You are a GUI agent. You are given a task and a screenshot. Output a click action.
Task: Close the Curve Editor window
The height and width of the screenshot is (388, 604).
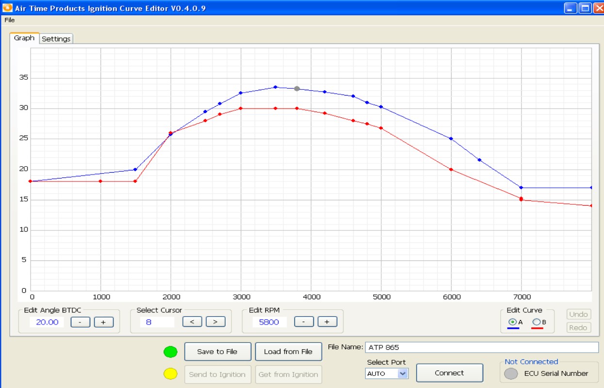pos(599,8)
